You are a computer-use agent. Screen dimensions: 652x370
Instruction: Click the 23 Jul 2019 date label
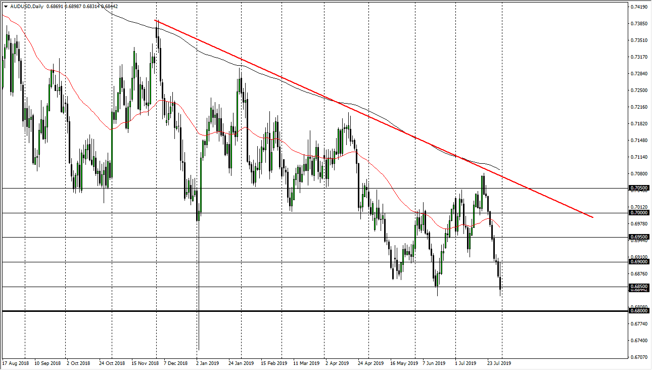499,363
